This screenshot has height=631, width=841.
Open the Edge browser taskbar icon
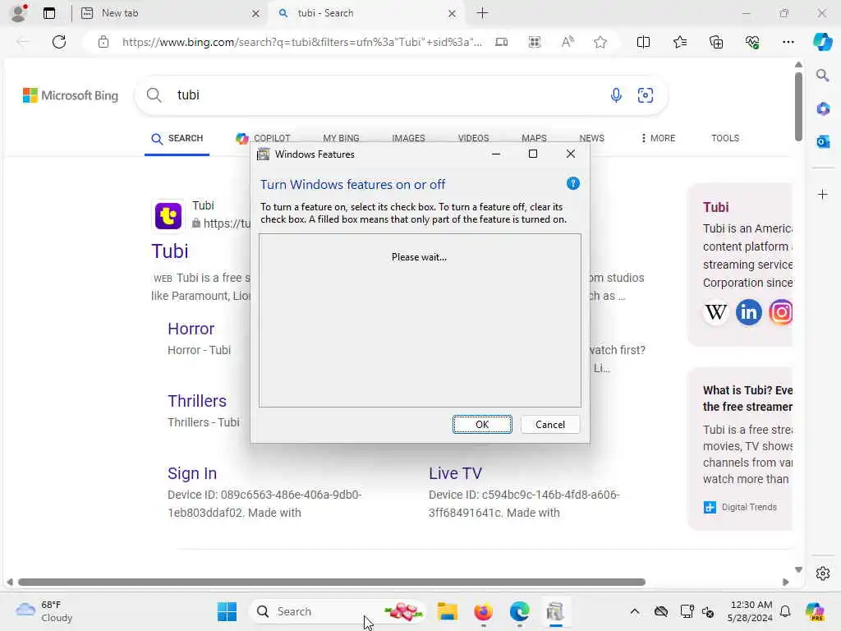(x=519, y=611)
